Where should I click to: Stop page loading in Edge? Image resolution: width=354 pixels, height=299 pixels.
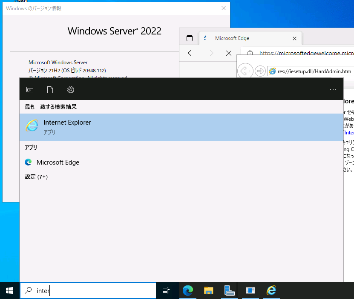[x=229, y=53]
